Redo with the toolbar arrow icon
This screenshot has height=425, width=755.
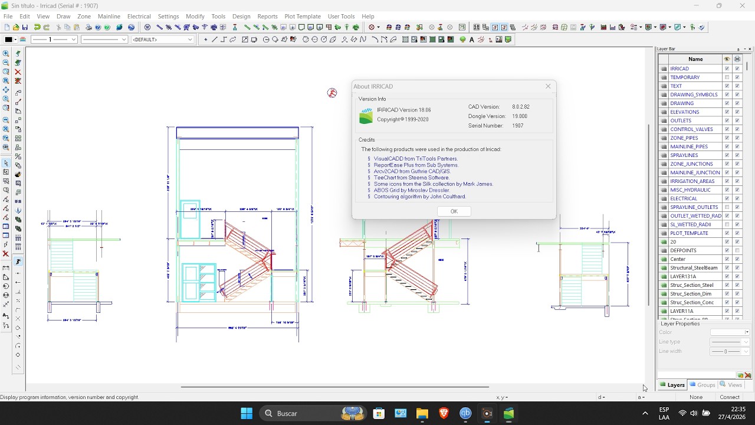coord(47,27)
